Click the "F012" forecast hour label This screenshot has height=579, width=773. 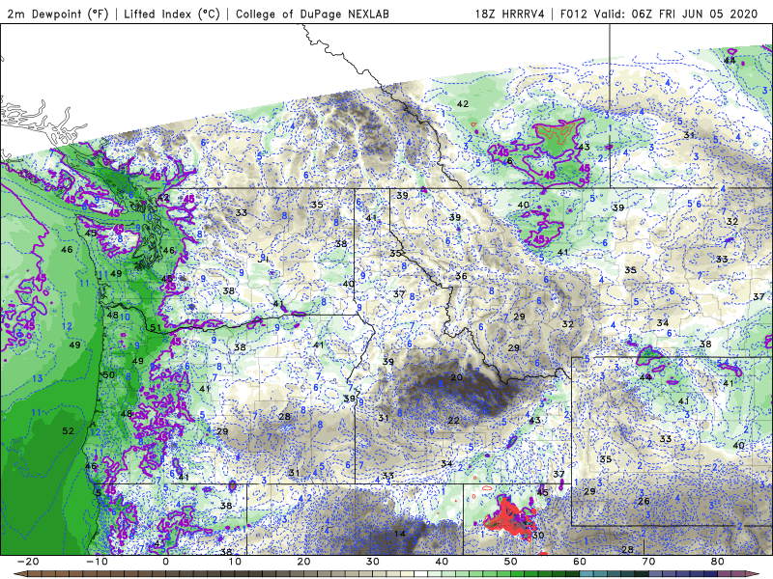574,14
